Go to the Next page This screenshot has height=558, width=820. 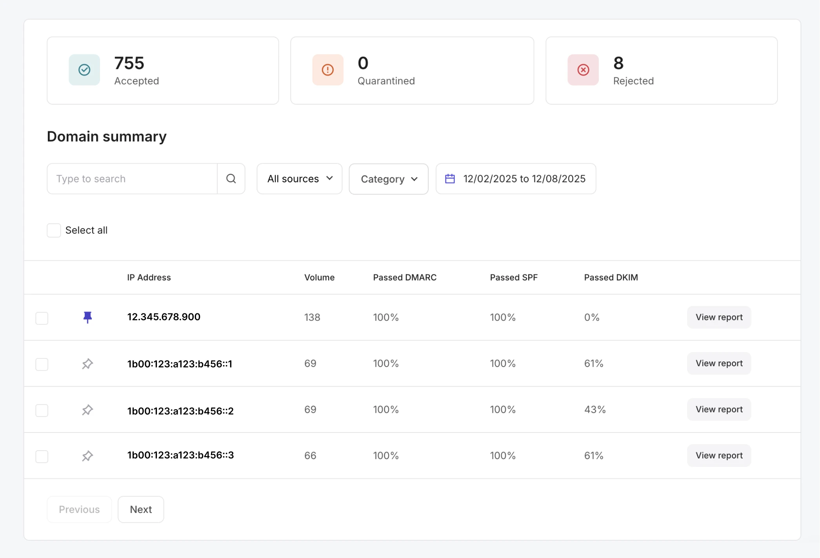click(140, 509)
